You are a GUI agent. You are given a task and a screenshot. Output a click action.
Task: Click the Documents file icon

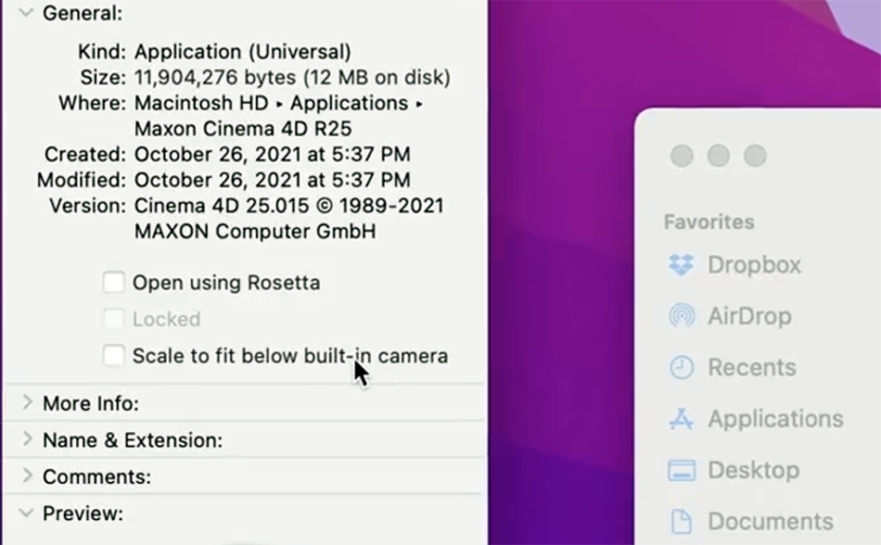682,522
